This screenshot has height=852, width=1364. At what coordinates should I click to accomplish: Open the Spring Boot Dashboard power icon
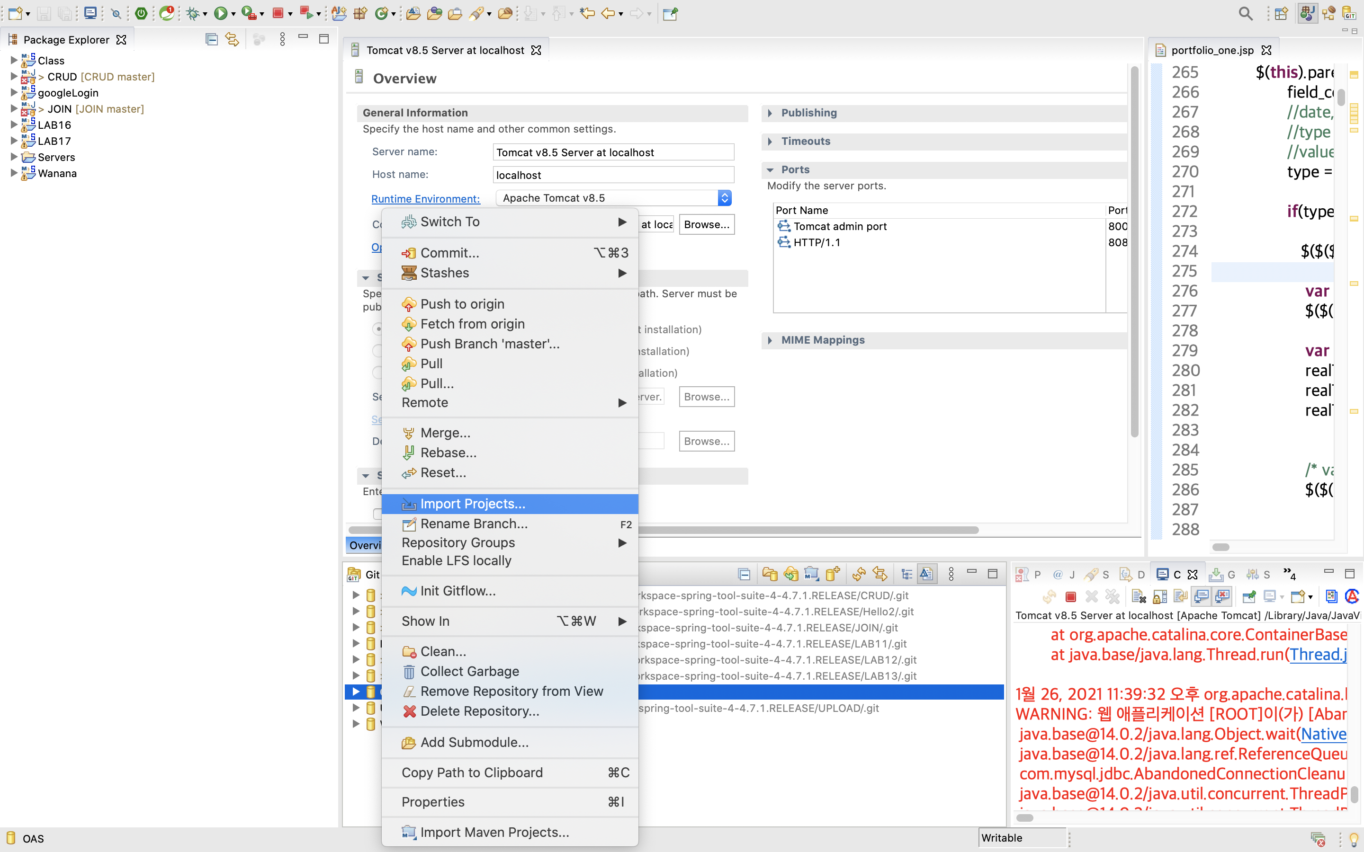click(141, 14)
